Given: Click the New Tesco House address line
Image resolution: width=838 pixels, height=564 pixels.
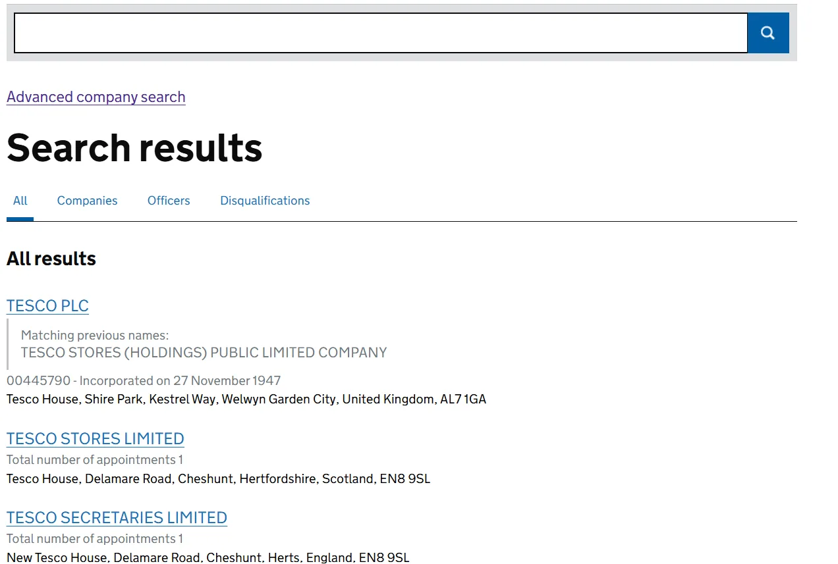Looking at the screenshot, I should (208, 557).
